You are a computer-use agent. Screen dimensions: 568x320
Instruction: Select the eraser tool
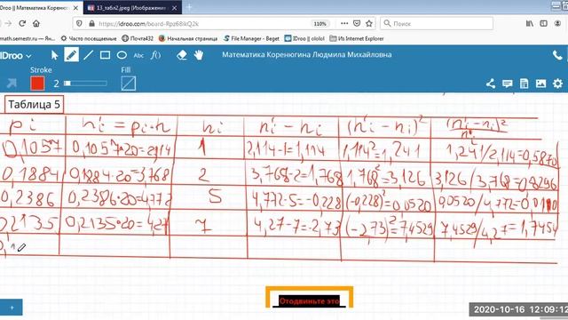181,55
